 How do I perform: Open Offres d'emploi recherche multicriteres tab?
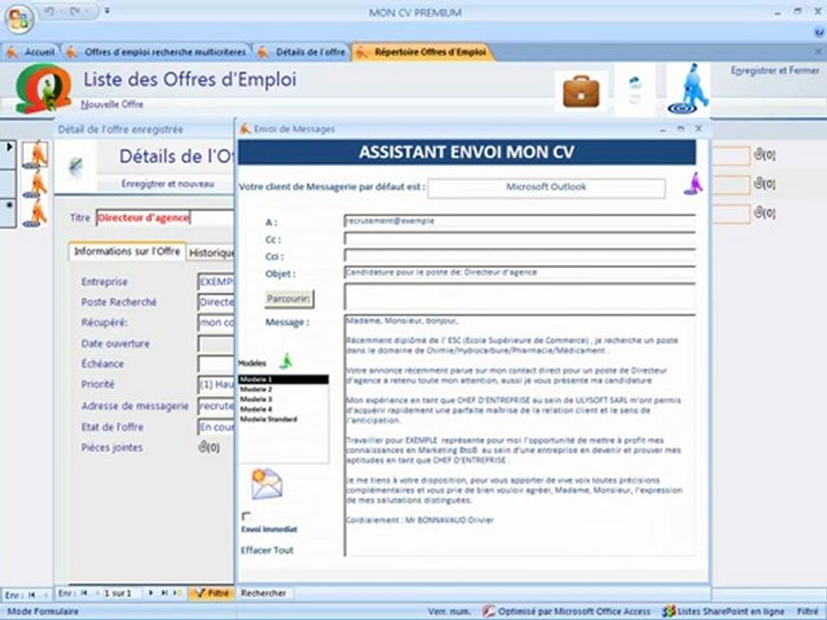tap(157, 53)
